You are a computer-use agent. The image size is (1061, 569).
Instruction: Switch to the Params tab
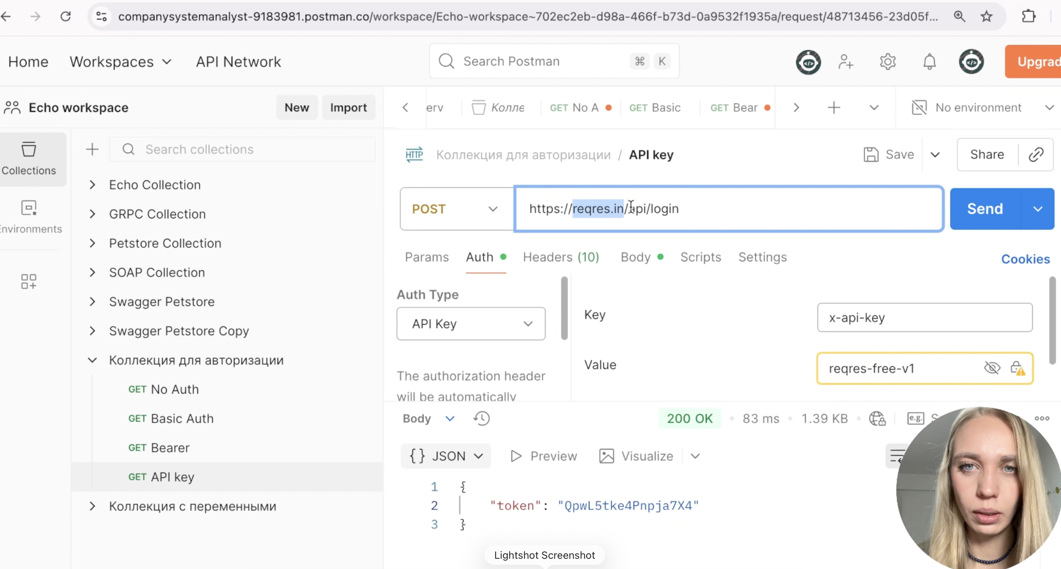pos(427,257)
